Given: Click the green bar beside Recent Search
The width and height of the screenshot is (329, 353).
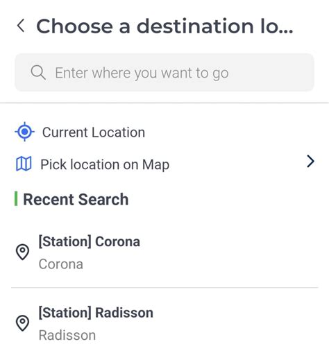Looking at the screenshot, I should 16,198.
